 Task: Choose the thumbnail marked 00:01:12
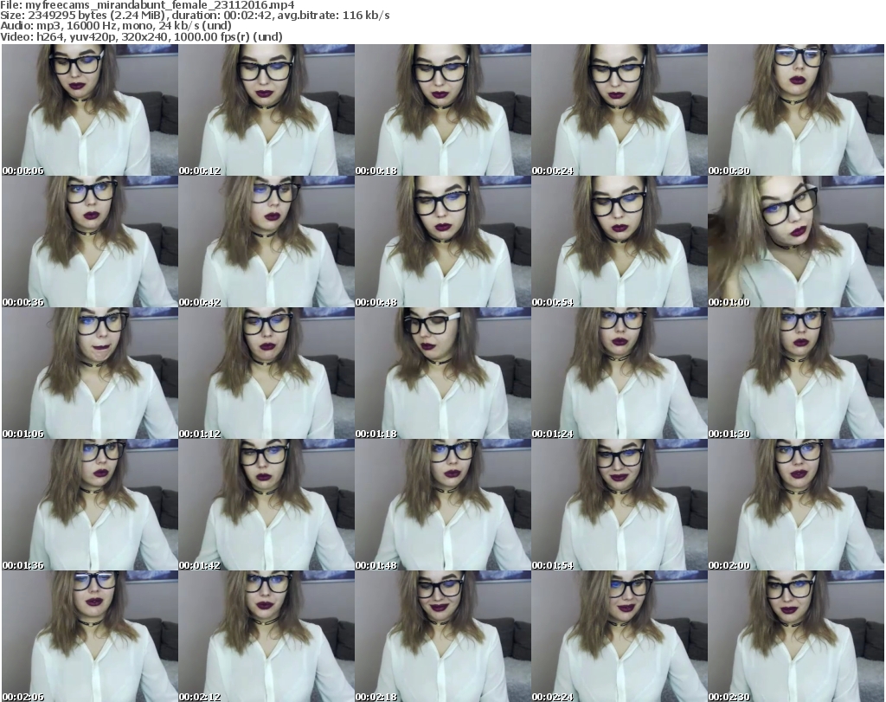click(x=266, y=373)
